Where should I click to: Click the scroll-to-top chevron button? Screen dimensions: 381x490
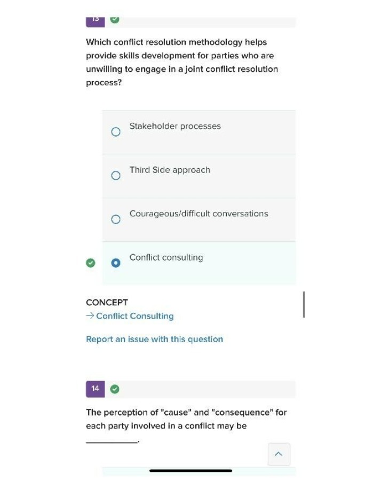[x=279, y=454]
